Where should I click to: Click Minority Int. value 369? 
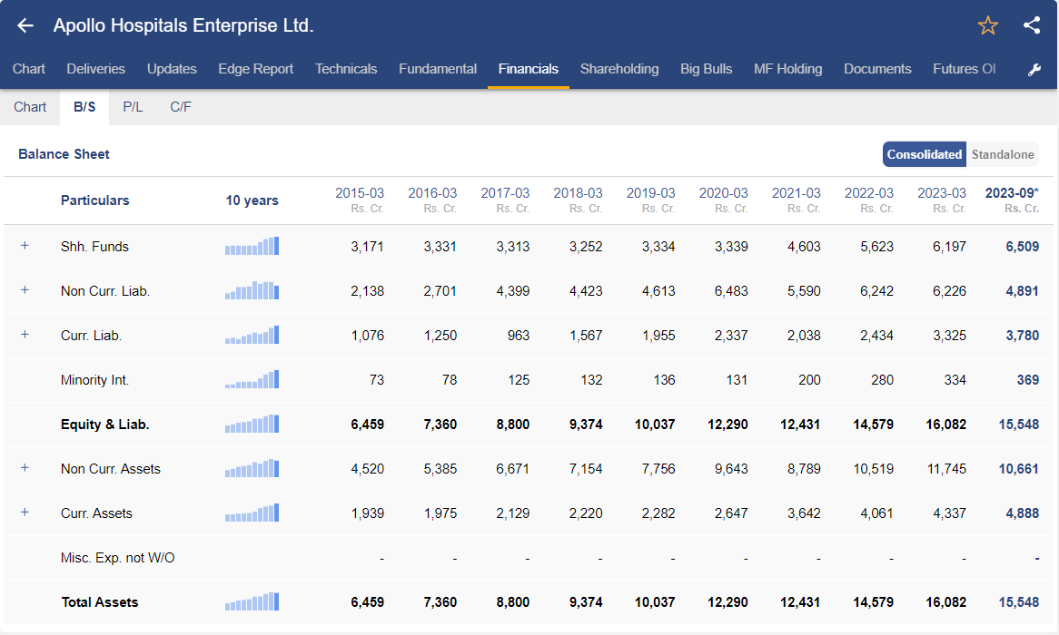[1027, 380]
